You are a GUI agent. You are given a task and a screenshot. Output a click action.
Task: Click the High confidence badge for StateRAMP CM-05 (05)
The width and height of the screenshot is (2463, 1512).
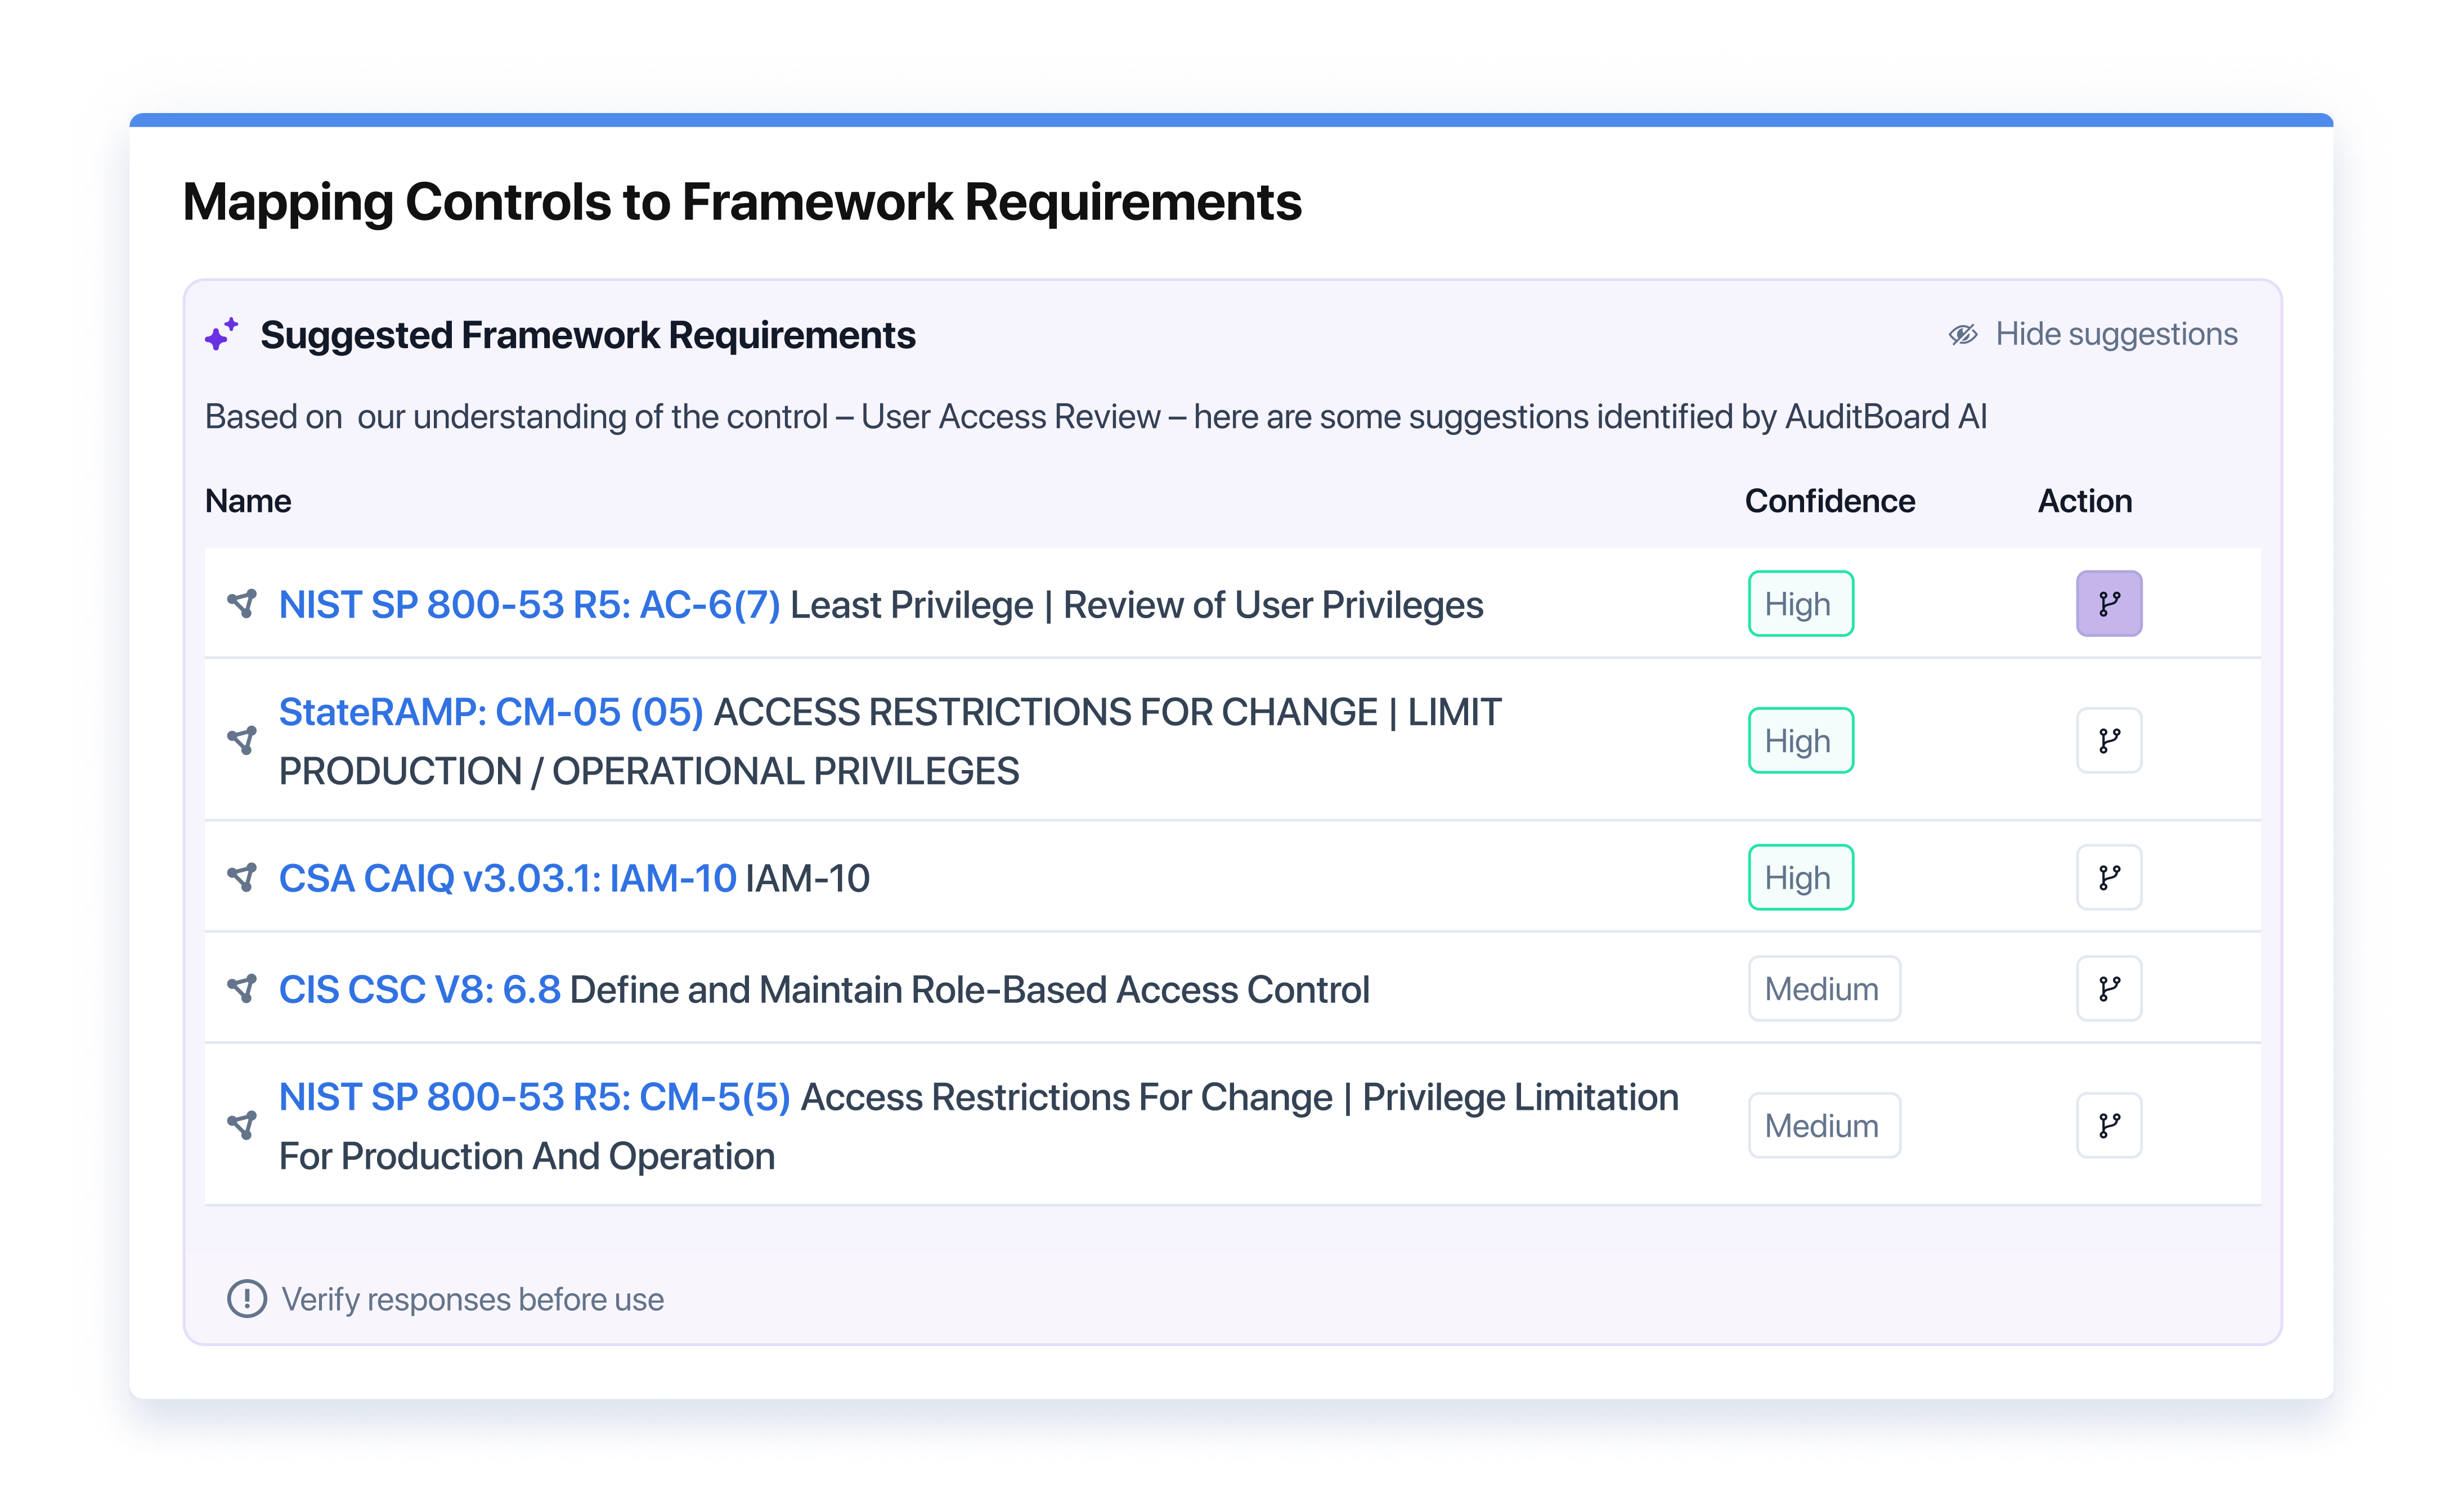click(1800, 740)
